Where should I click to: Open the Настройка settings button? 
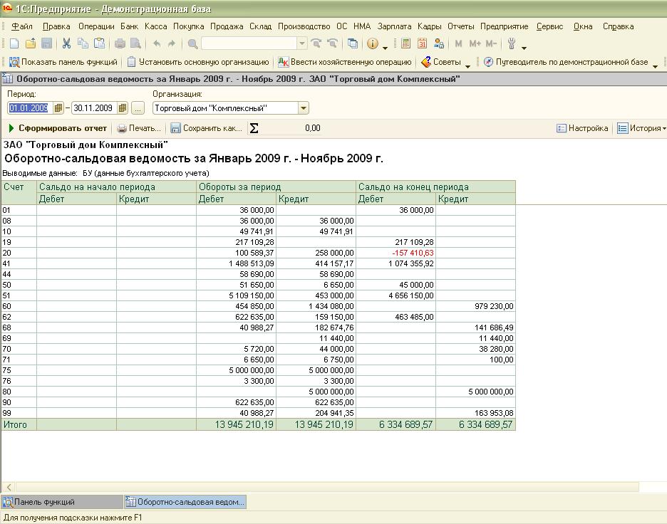pos(582,128)
